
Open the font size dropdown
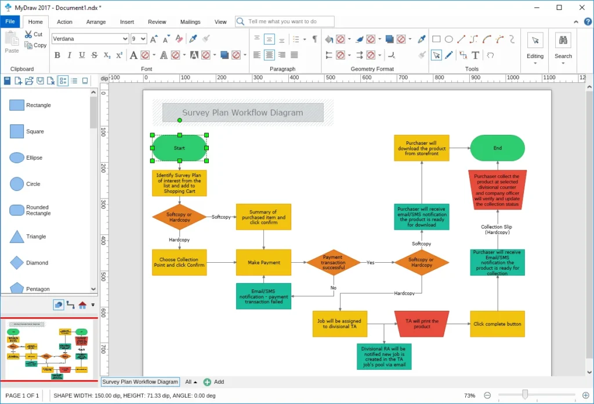tap(143, 38)
